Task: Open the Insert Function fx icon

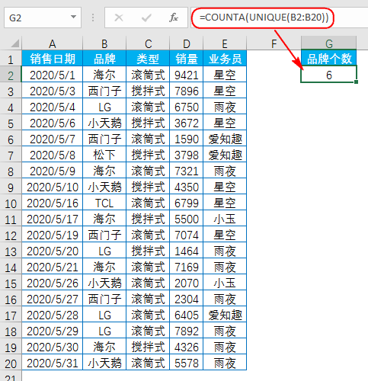Action: coord(174,18)
